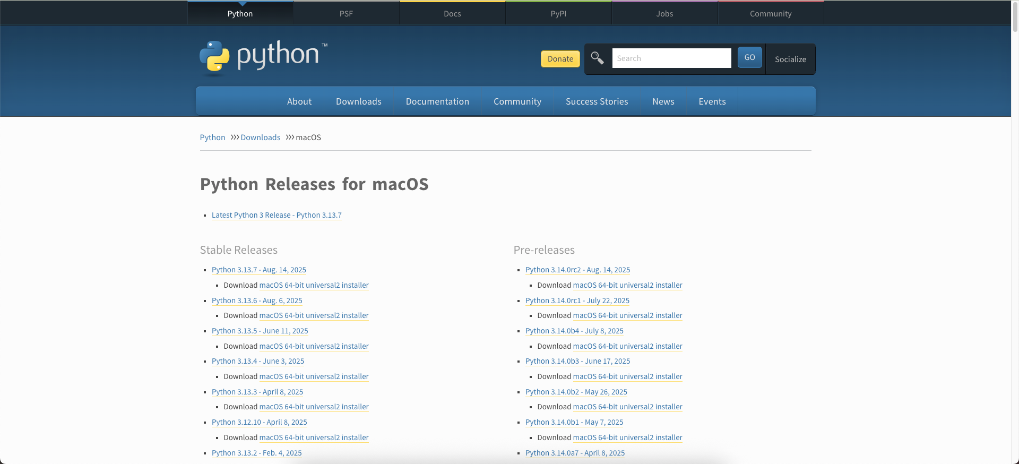Click the Python logo in header

click(263, 57)
